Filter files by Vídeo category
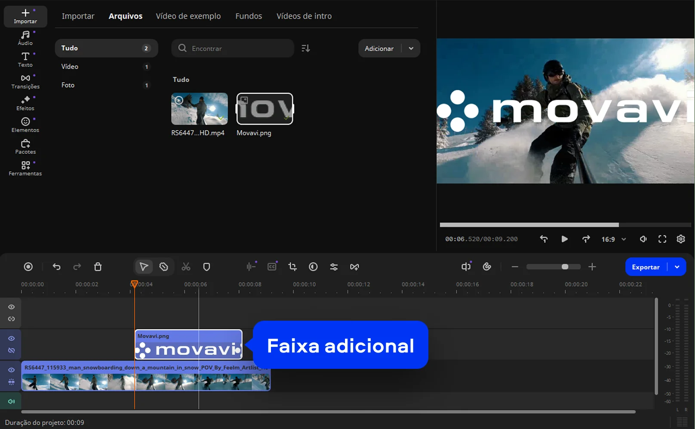The height and width of the screenshot is (429, 695). pos(107,67)
